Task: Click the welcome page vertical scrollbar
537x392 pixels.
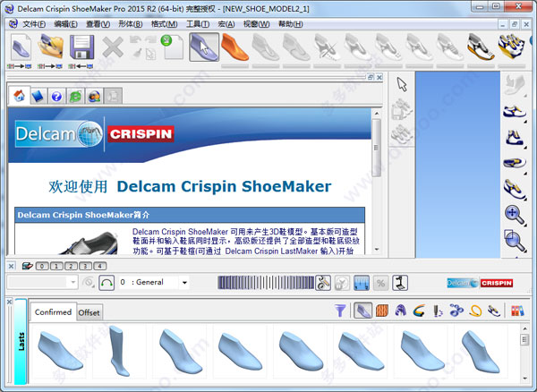Action: (377, 147)
